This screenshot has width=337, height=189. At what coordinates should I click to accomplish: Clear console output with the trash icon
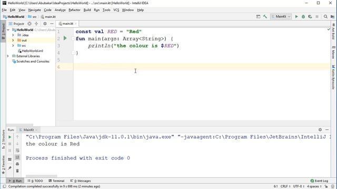click(x=17, y=171)
